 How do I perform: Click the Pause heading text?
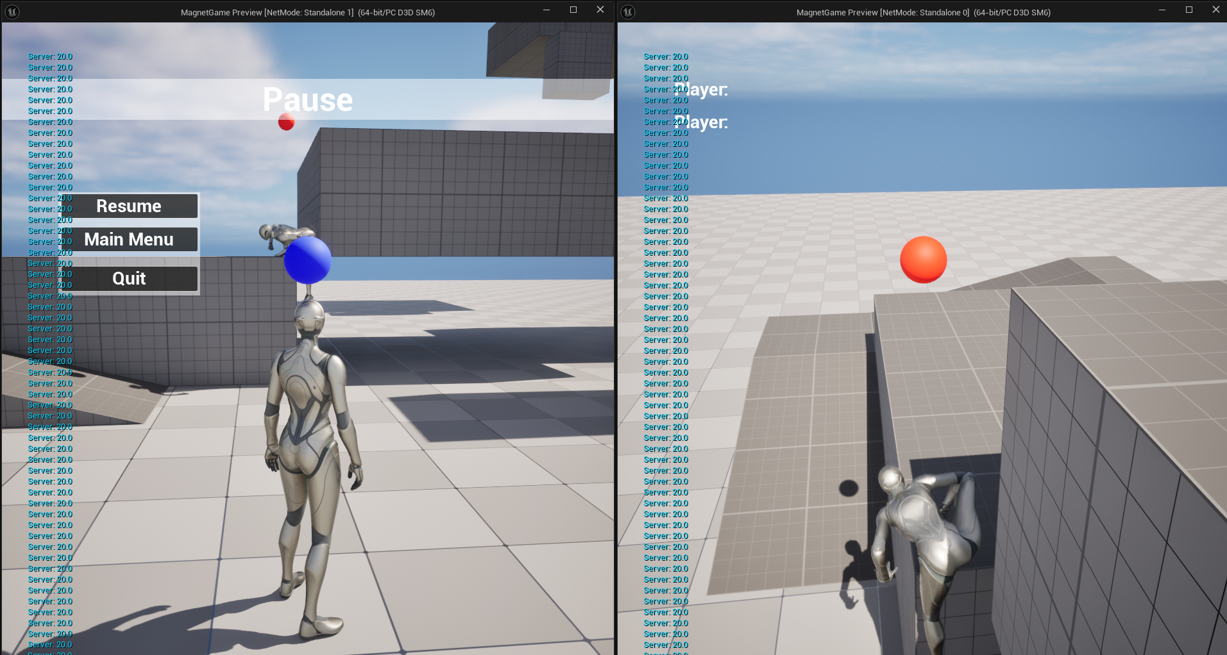pyautogui.click(x=308, y=100)
